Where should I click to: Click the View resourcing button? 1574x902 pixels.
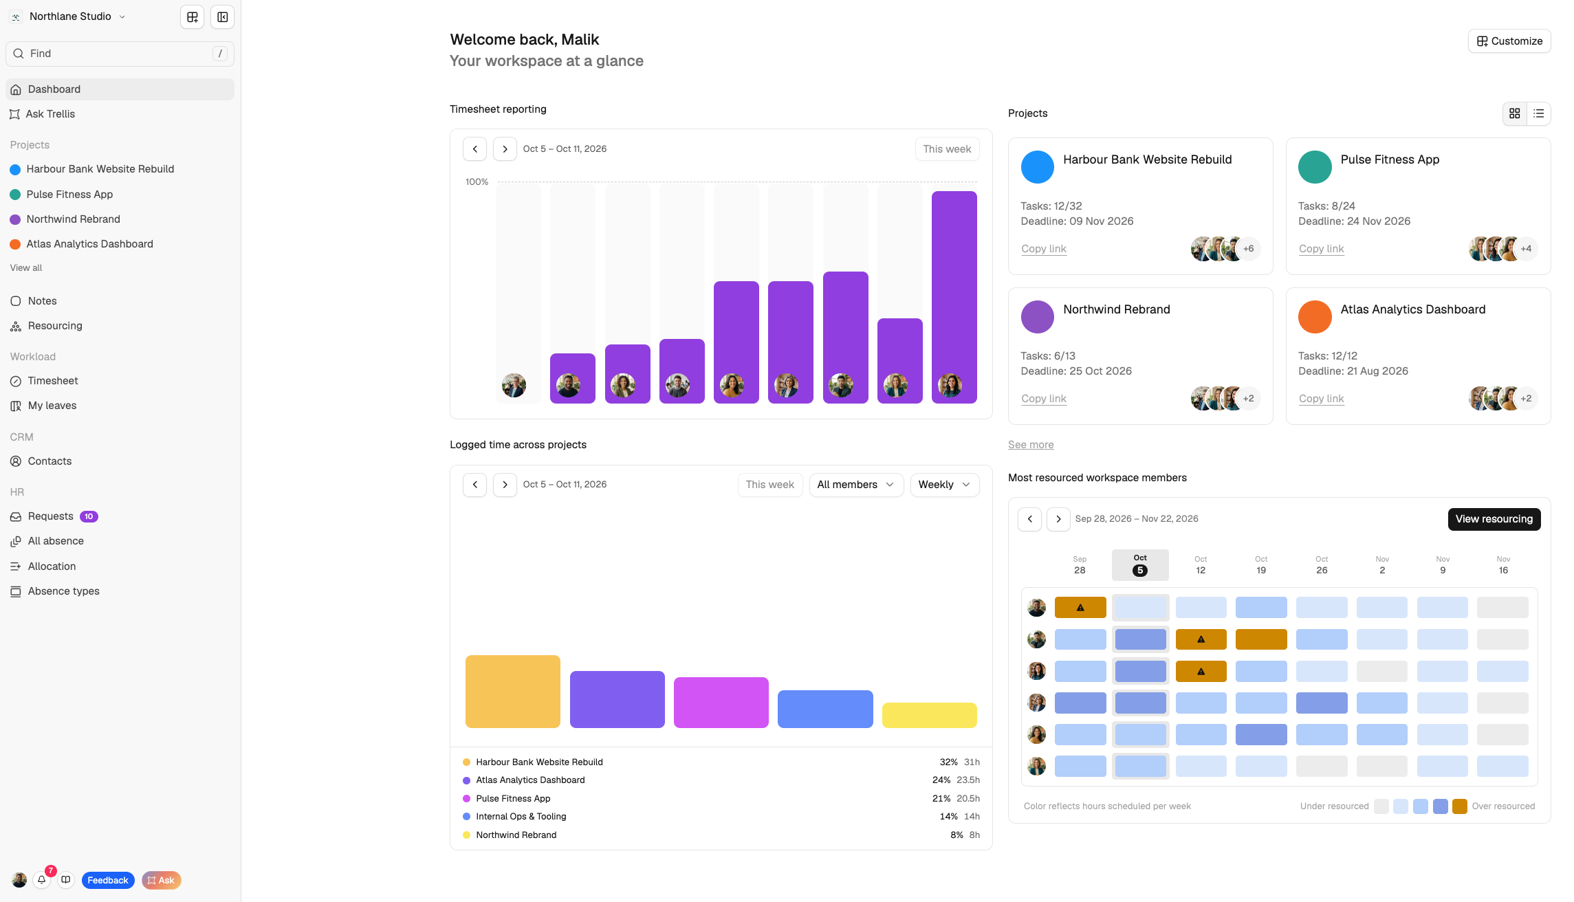click(1494, 519)
